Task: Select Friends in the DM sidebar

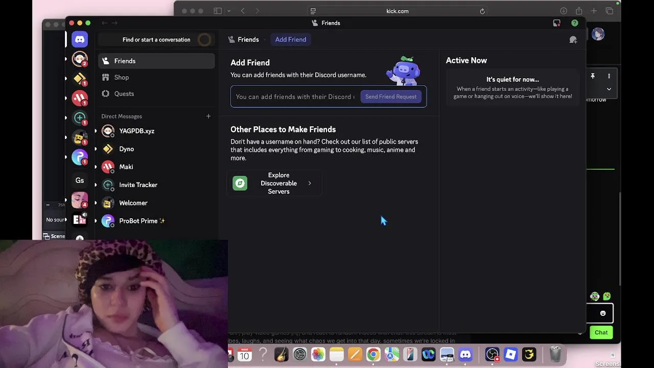Action: (x=156, y=61)
